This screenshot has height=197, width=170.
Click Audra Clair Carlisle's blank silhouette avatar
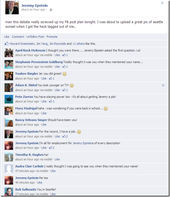9,169
